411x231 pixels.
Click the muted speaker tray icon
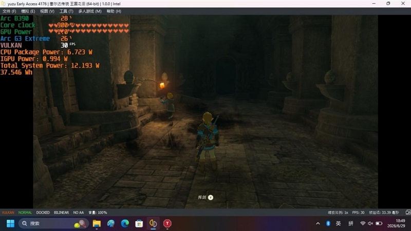coord(370,223)
